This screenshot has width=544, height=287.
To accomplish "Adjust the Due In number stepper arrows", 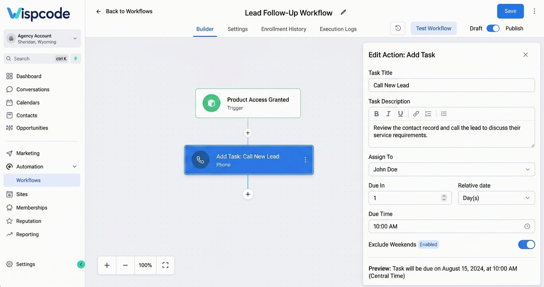I will tap(444, 198).
